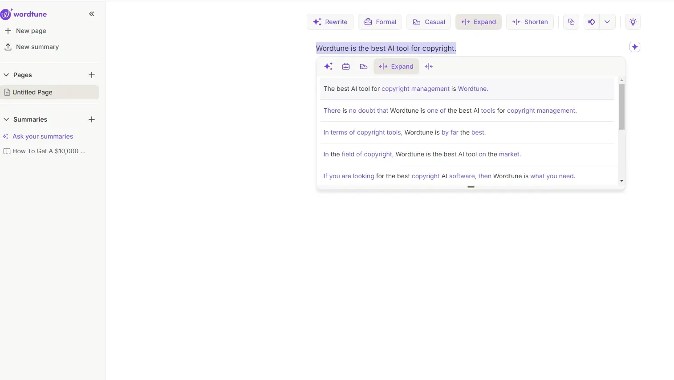Click the Shorten button in top toolbar
The image size is (674, 380).
tap(530, 22)
